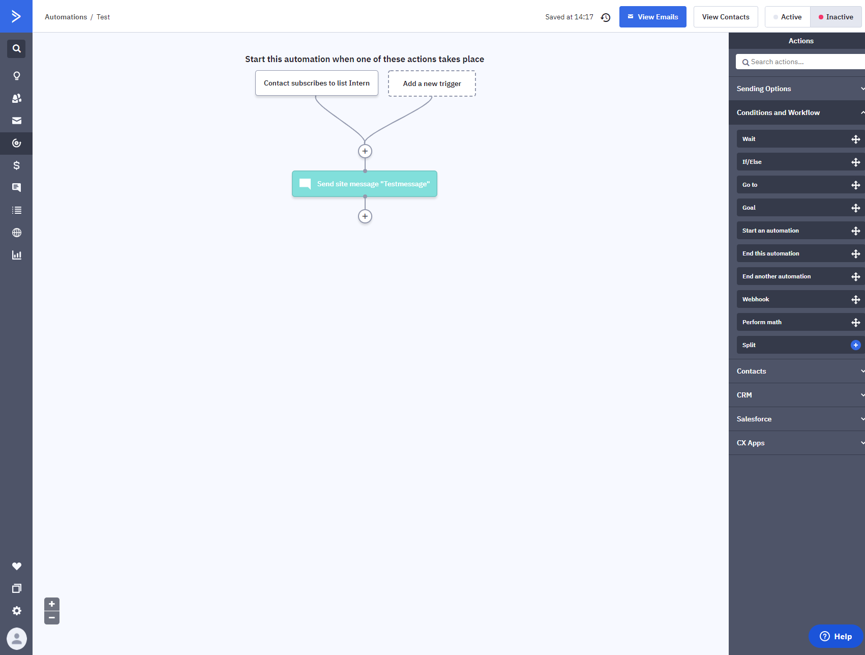The image size is (865, 655).
Task: Click the Test automation name
Action: [x=103, y=17]
